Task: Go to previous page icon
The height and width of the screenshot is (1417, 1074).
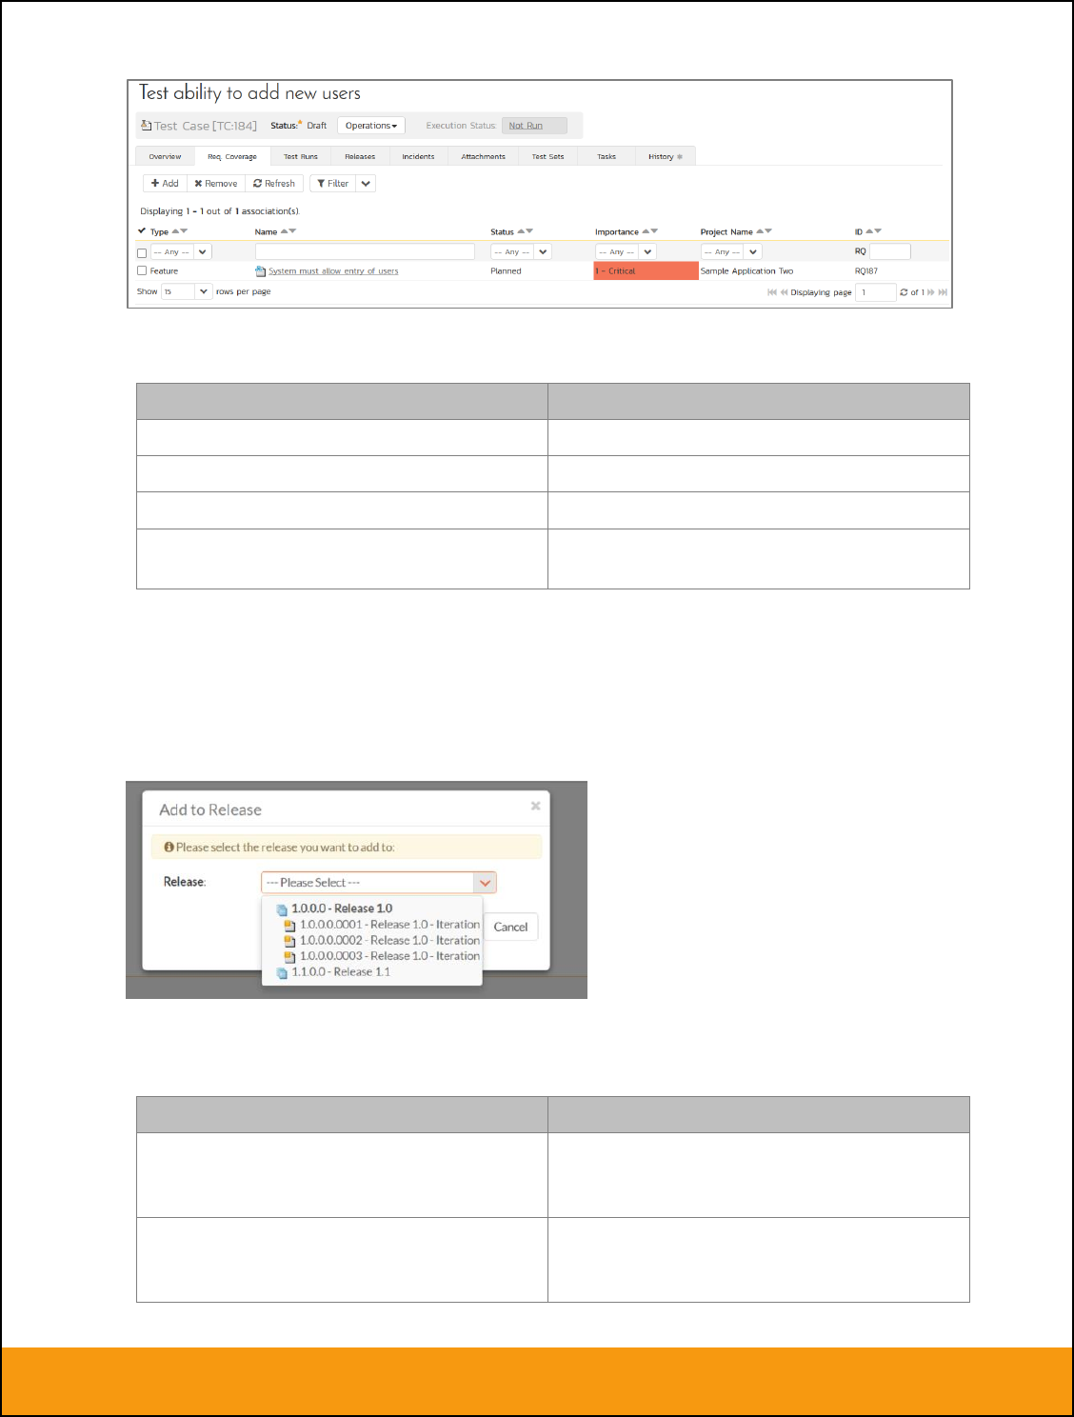Action: click(x=784, y=292)
